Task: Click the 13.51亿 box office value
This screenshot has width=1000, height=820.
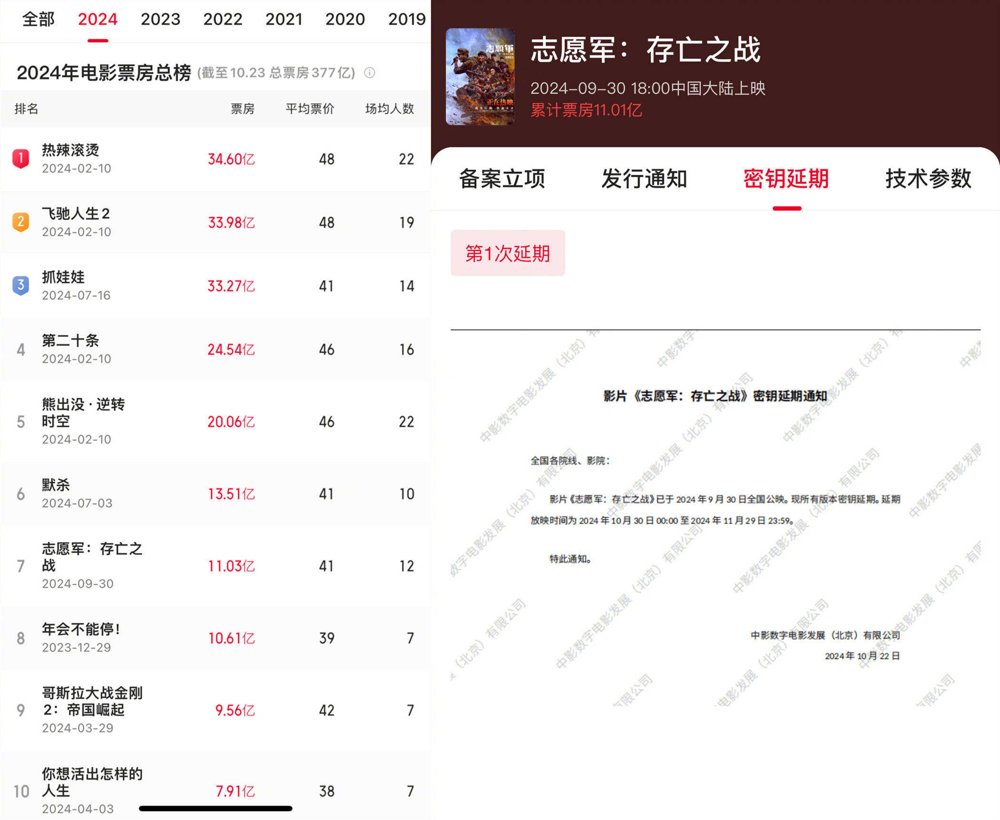Action: click(x=231, y=493)
